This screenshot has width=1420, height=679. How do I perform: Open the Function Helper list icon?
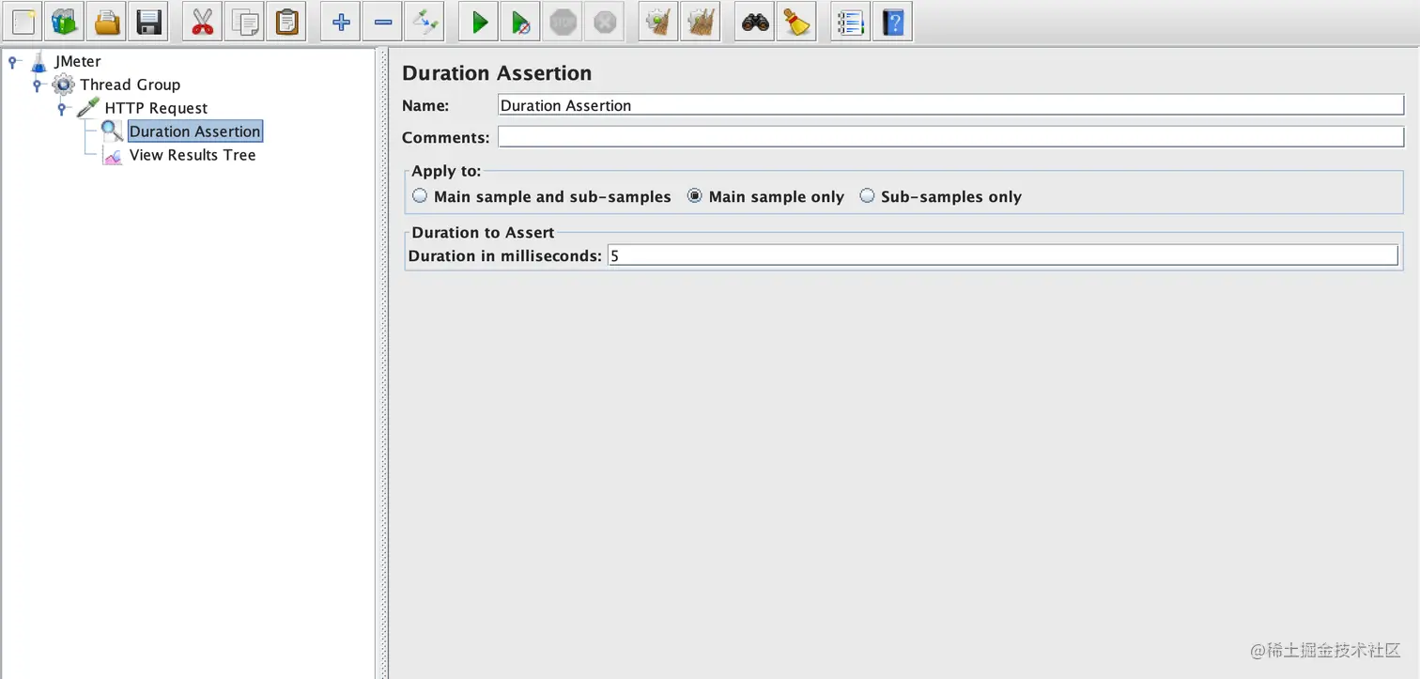point(851,22)
